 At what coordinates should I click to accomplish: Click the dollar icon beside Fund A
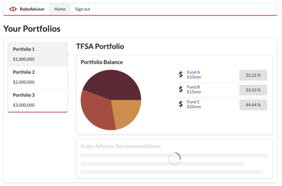point(181,75)
